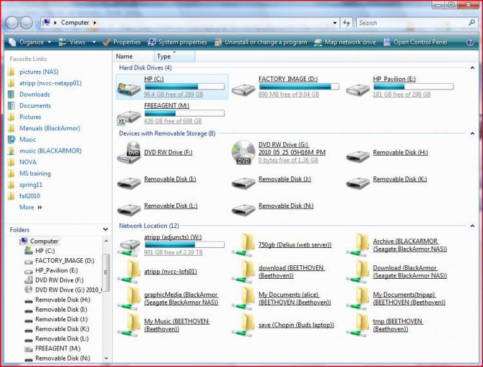Select Removable Disk (I:) icon in main pane
This screenshot has height=367, width=483.
[129, 183]
